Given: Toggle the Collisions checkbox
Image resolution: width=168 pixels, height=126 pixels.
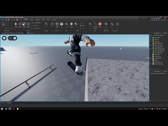Looking at the screenshot, I should [32, 26].
